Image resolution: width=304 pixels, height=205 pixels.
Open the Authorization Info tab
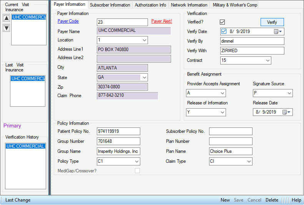click(x=150, y=5)
